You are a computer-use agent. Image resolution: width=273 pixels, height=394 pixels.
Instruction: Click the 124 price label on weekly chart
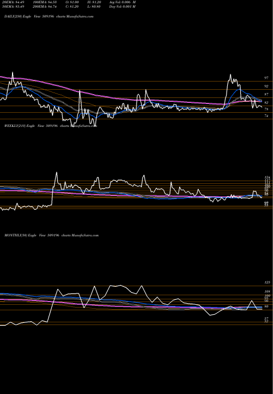[267, 177]
